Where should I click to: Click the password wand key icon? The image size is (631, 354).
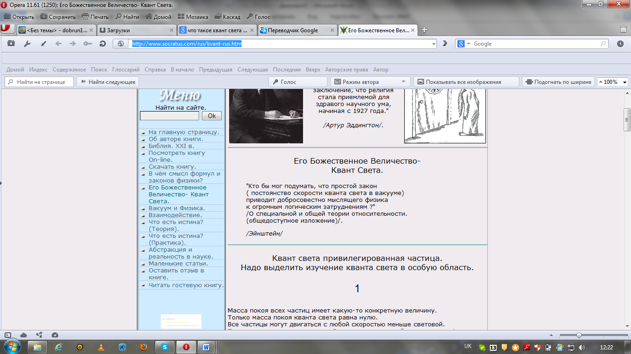(x=88, y=44)
